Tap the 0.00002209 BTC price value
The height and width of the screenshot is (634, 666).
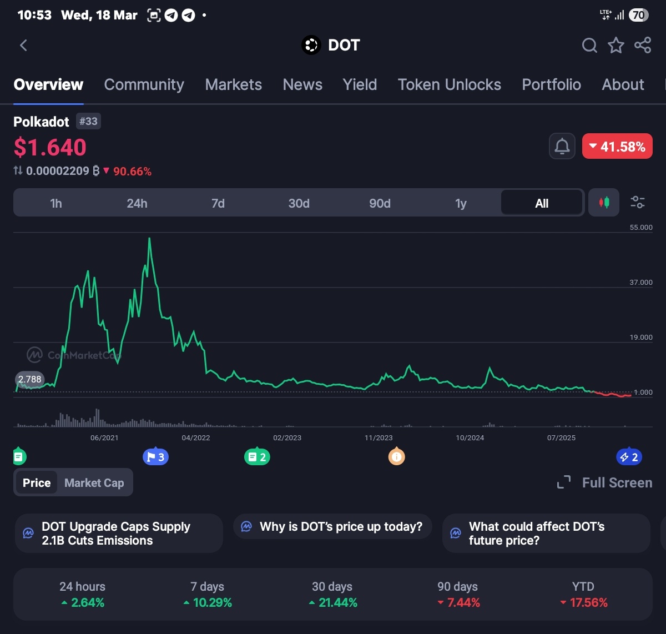(x=58, y=171)
